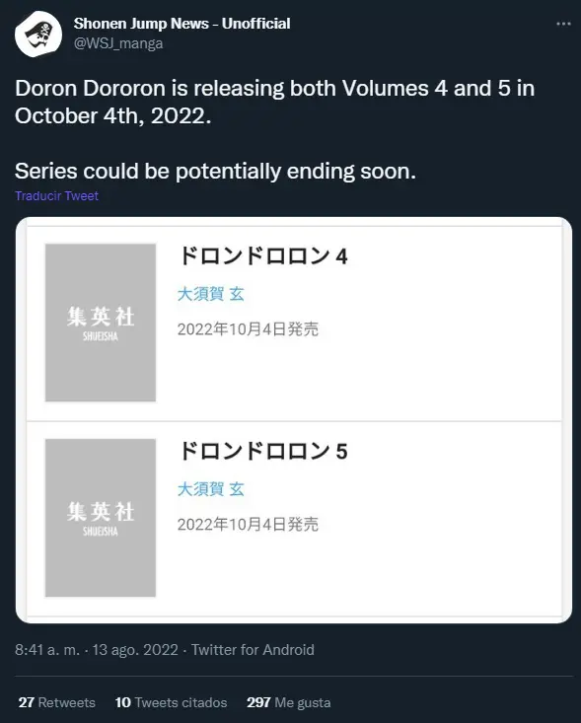Click the Volume 4 release date text
The image size is (581, 723).
point(248,329)
